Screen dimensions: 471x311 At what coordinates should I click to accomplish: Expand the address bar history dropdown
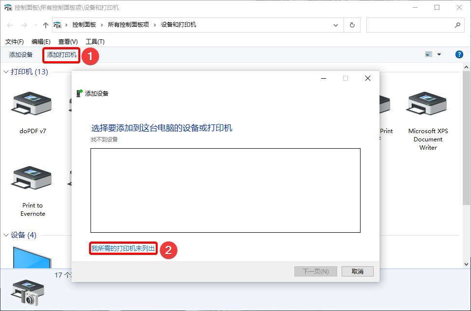336,25
